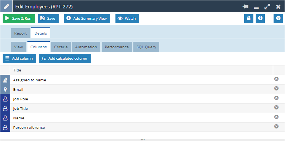285x141 pixels.
Task: Click the Save button
Action: [48, 19]
